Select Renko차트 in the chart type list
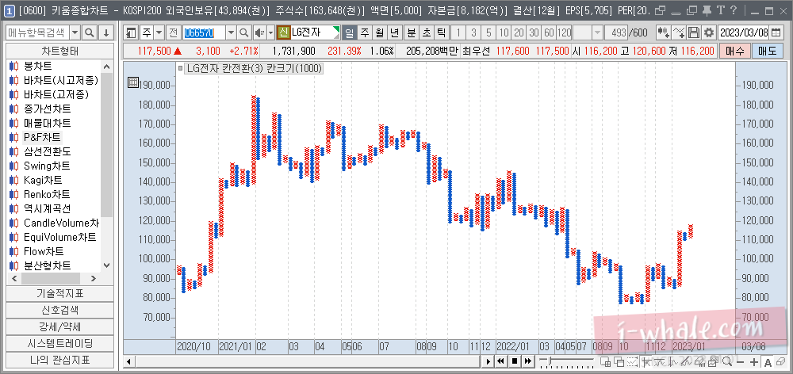 click(47, 194)
